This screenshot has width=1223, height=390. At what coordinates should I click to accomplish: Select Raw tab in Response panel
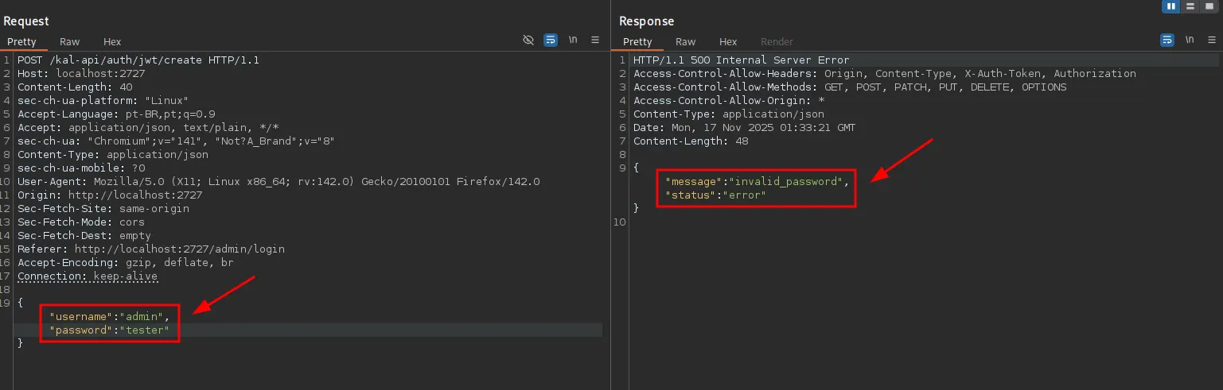tap(685, 41)
